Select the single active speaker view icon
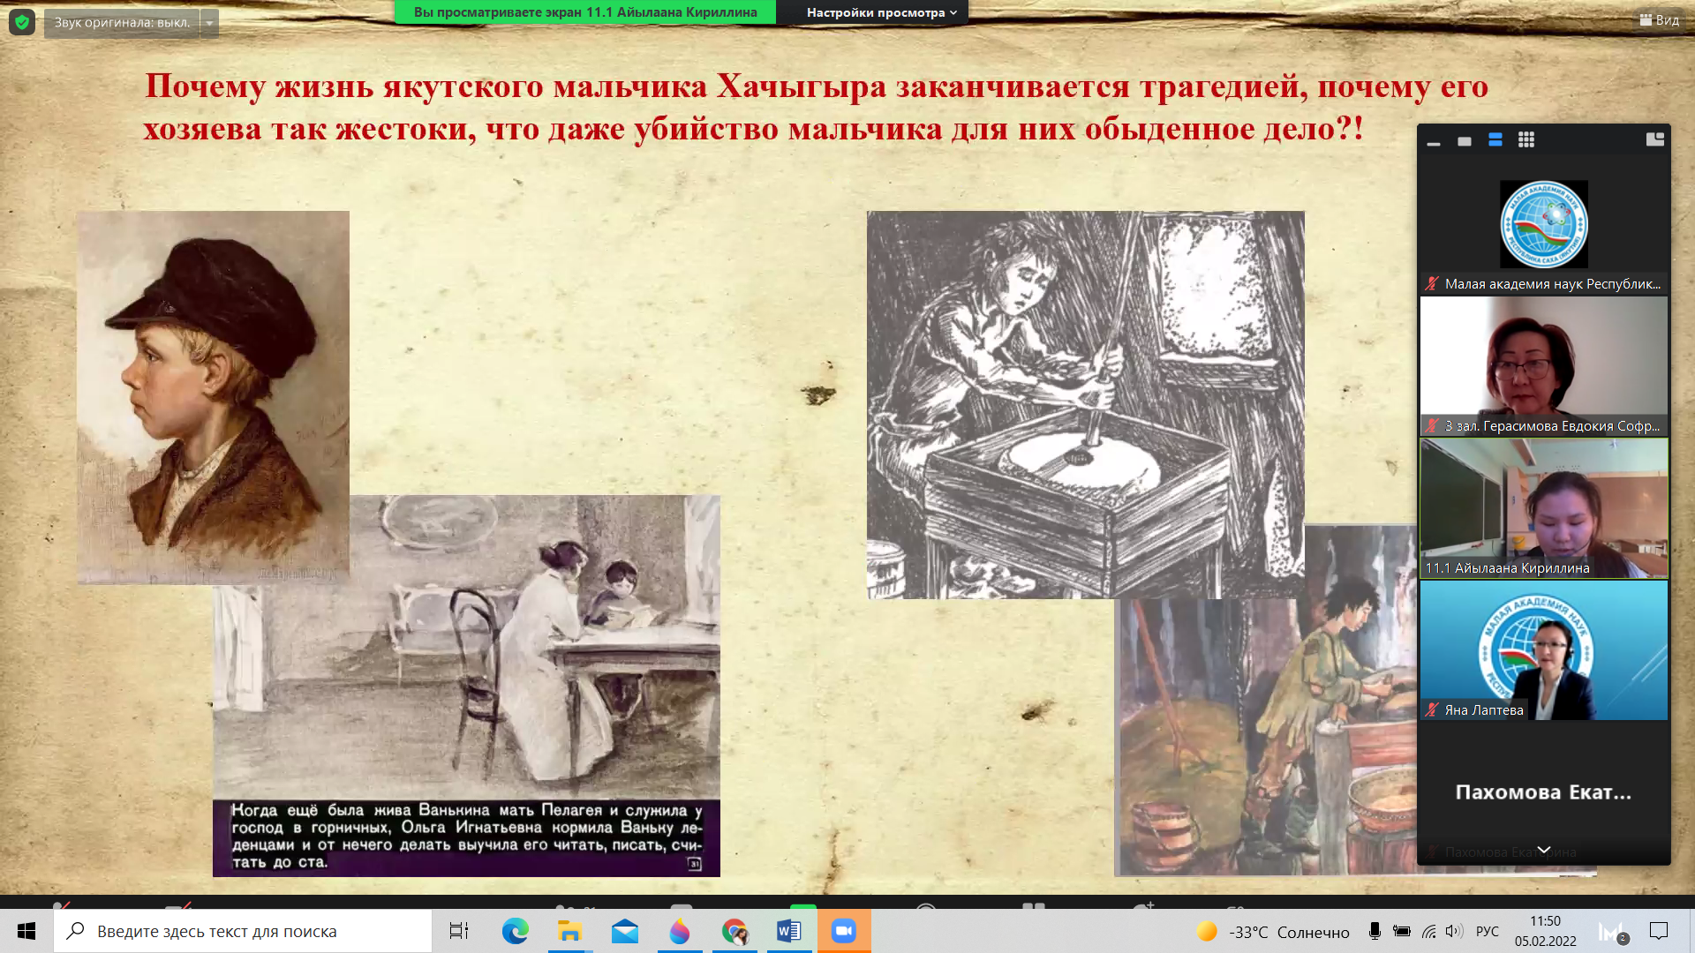1695x953 pixels. 1465,141
